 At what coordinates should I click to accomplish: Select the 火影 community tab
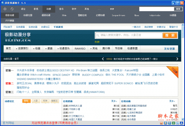(36, 101)
